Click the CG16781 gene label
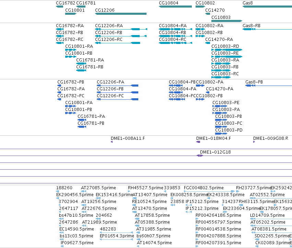292x248 pixels. 86,3
